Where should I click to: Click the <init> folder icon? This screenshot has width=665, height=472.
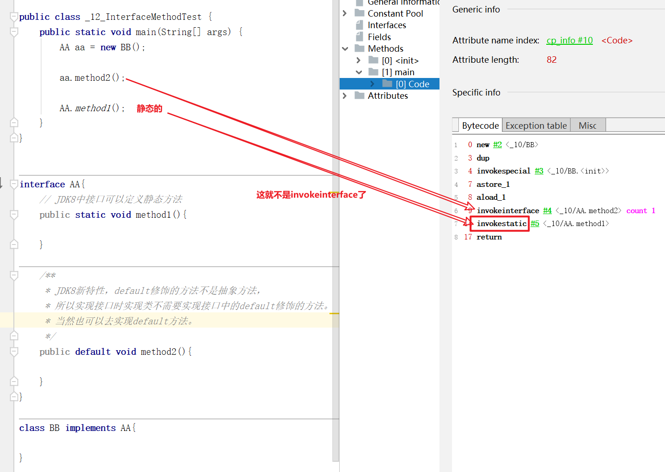(x=373, y=60)
